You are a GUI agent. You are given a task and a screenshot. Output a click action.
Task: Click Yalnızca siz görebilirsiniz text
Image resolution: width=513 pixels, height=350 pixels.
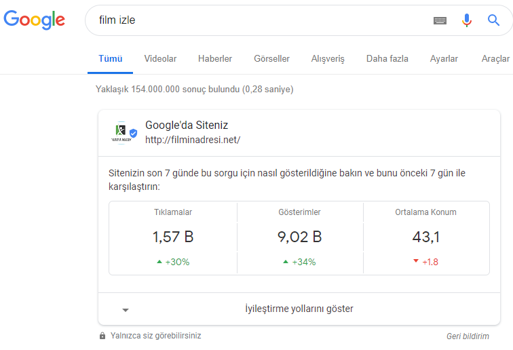pyautogui.click(x=156, y=336)
